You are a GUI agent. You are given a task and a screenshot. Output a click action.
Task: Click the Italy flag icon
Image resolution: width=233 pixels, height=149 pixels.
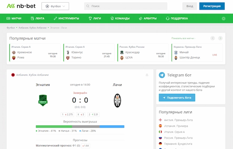pyautogui.click(x=160, y=132)
